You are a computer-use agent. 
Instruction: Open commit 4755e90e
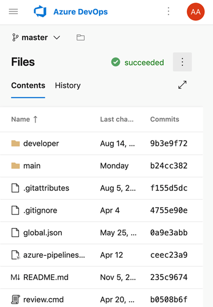pyautogui.click(x=169, y=211)
